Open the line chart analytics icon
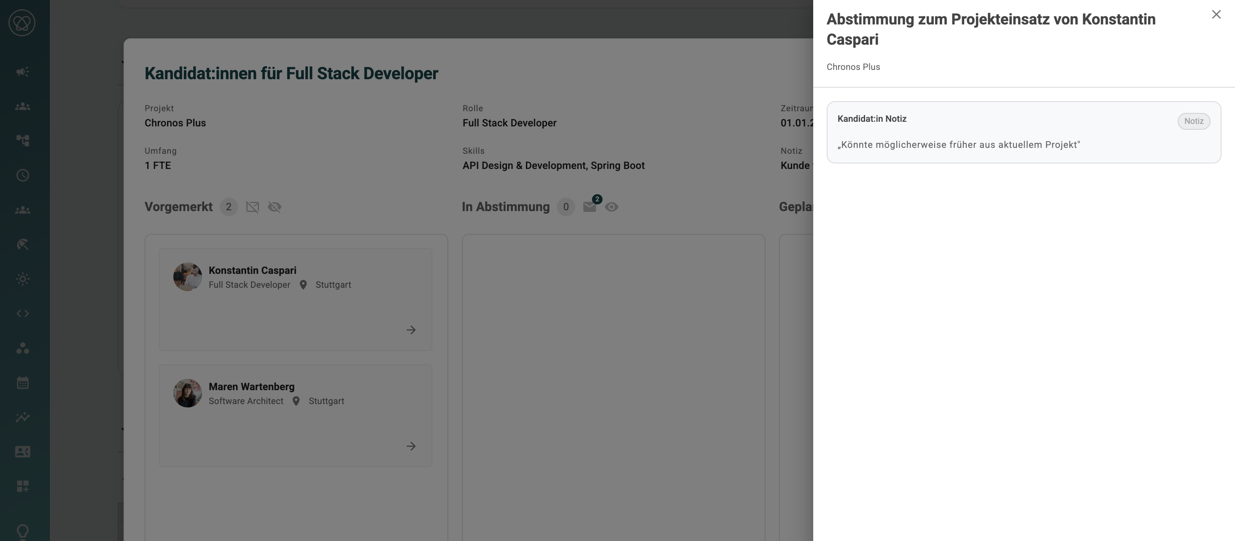The image size is (1235, 541). 22,417
